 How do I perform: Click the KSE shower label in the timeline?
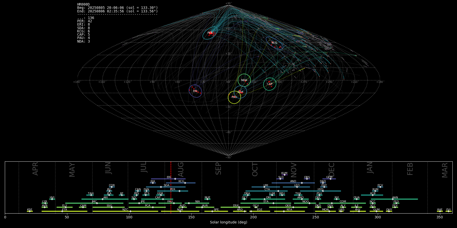tap(30, 210)
